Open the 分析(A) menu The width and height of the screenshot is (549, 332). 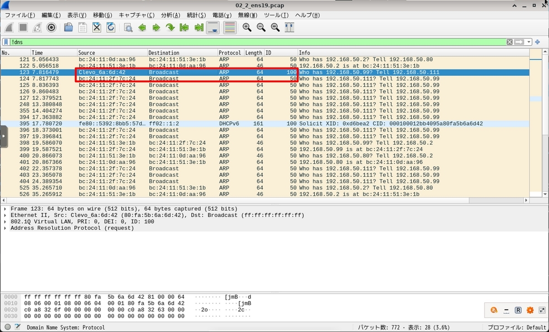(171, 15)
